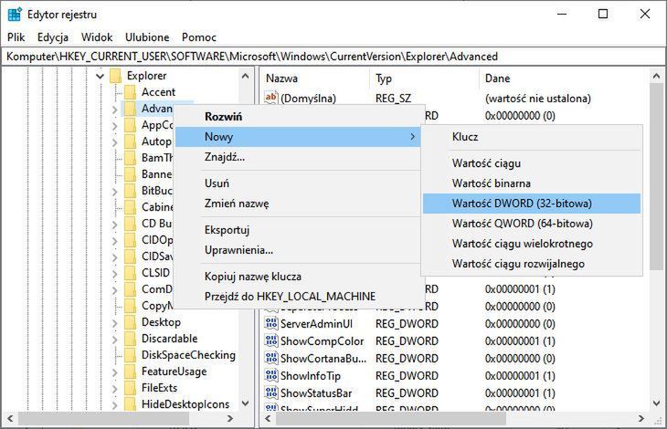
Task: Click the registry path address bar
Action: 333,57
